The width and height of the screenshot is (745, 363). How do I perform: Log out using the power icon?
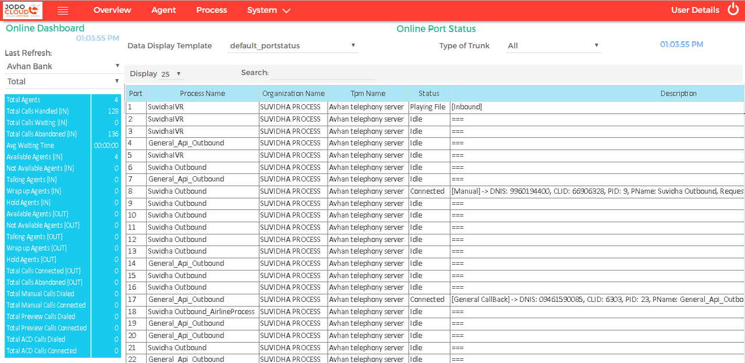coord(733,9)
